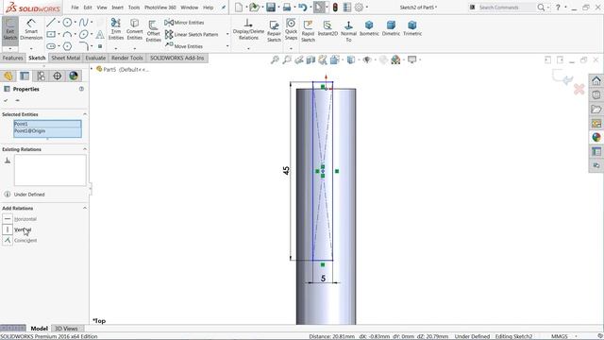Toggle Rapid Sketch
This screenshot has width=604, height=340.
tap(308, 31)
